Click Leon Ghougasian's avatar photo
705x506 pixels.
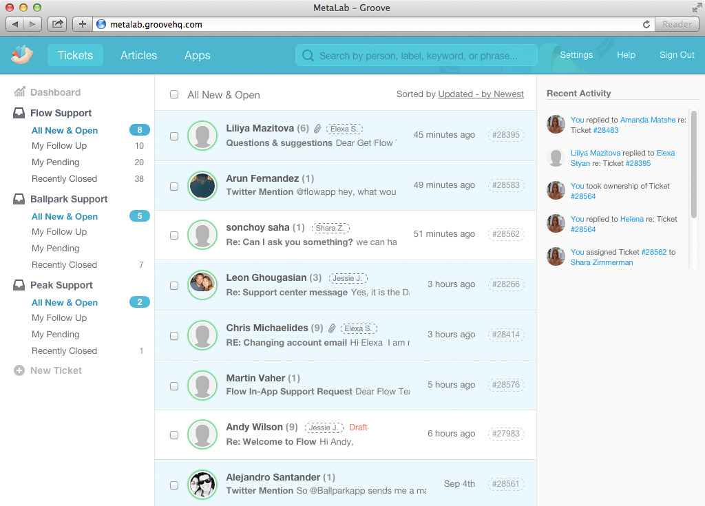[202, 285]
